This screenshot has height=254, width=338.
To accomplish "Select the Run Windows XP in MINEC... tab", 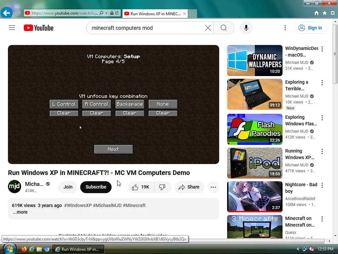I will (155, 14).
